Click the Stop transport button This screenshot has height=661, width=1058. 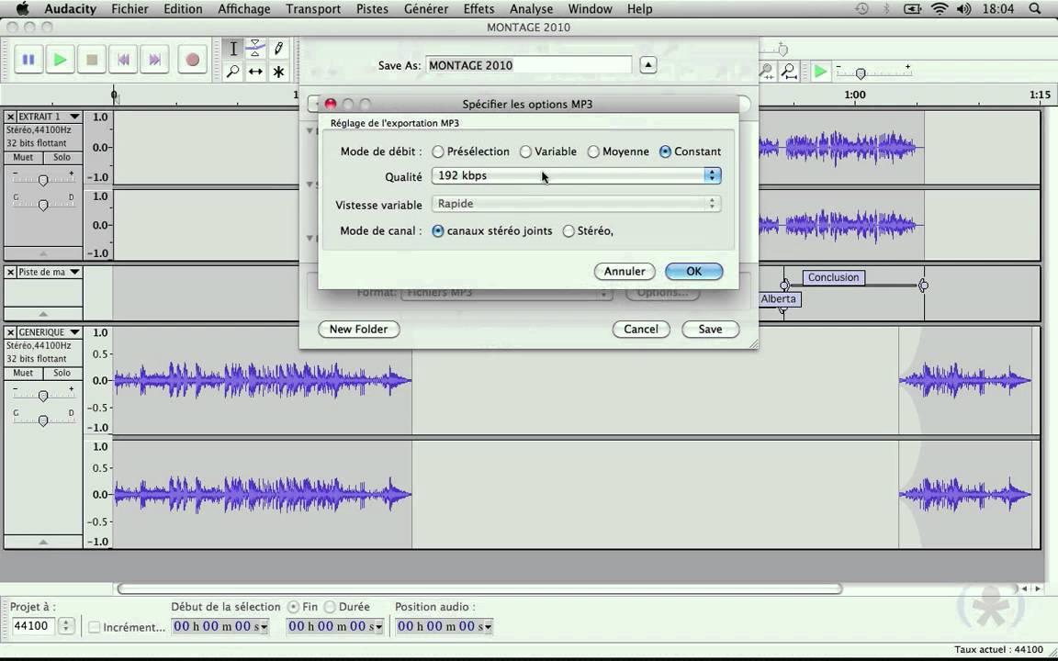click(x=92, y=60)
